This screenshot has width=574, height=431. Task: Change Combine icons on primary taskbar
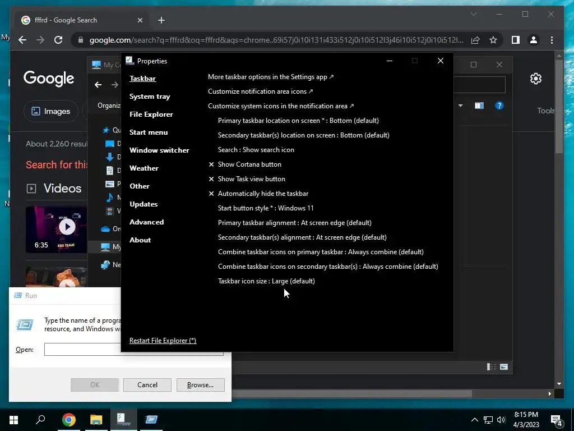tap(321, 252)
